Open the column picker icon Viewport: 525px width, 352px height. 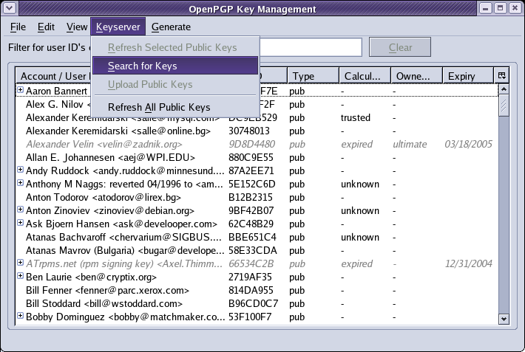tap(501, 75)
